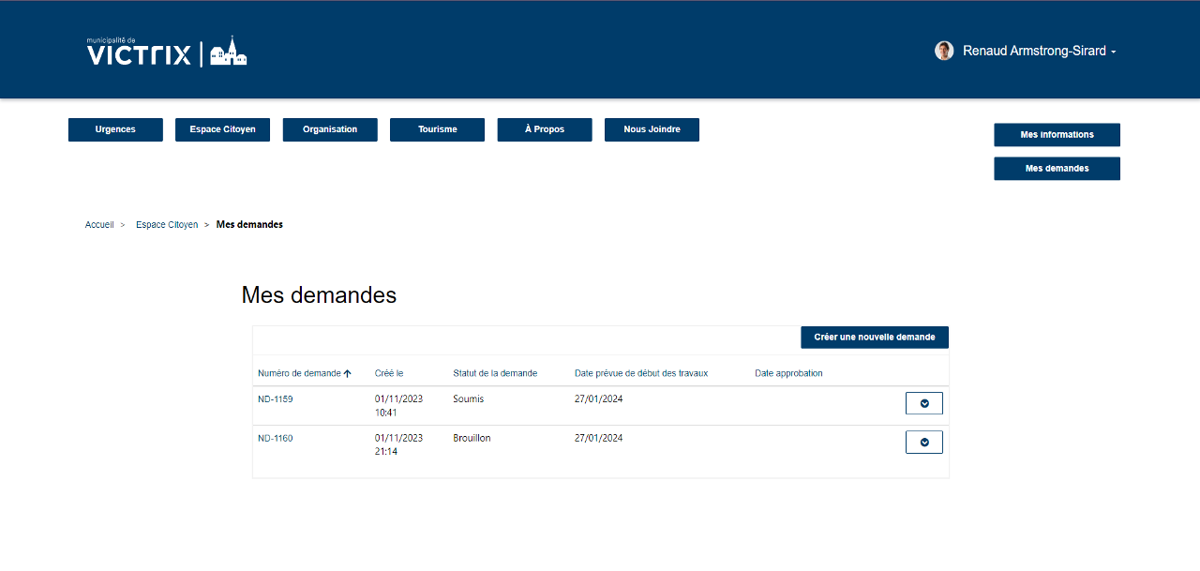
Task: Expand actions dropdown for ND-1160 row
Action: point(924,443)
